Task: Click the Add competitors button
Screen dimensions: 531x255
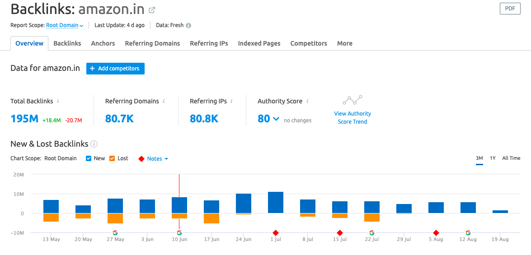Action: pyautogui.click(x=116, y=68)
